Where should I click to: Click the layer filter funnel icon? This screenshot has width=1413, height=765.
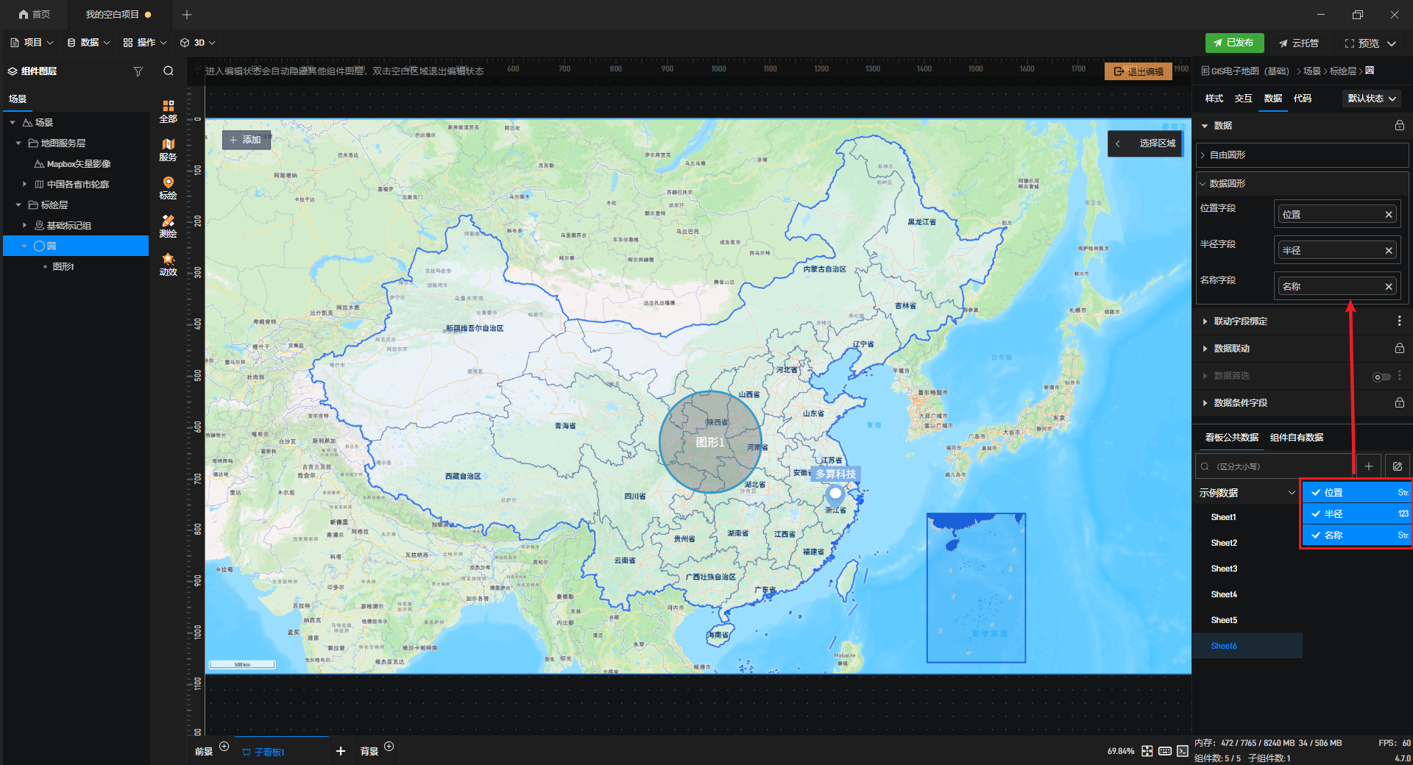(138, 71)
